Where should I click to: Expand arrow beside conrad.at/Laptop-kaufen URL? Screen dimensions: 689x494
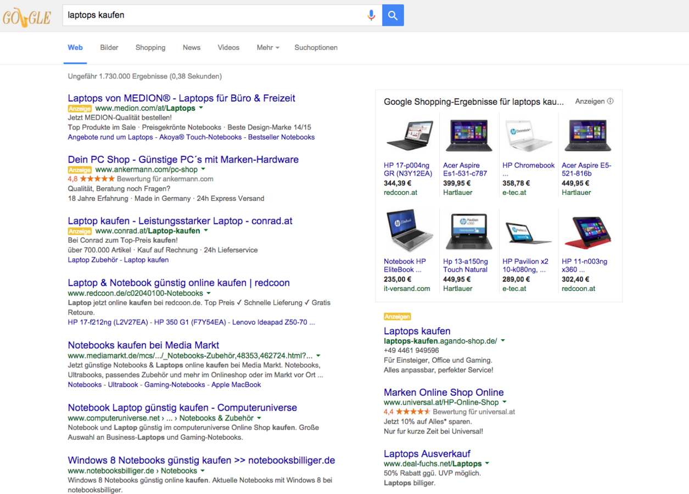click(206, 231)
